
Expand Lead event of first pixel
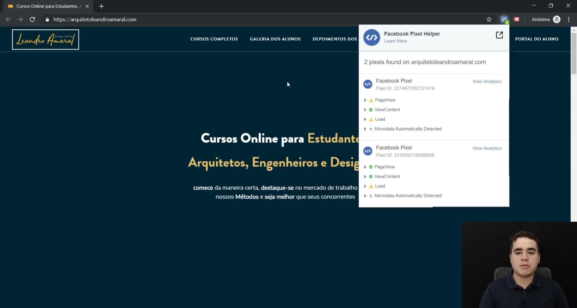point(365,119)
